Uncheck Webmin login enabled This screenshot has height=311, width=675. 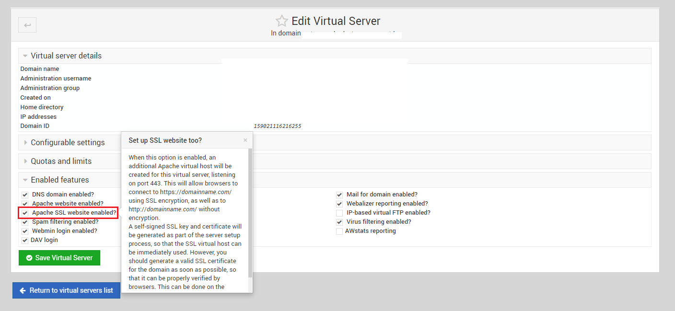point(24,230)
